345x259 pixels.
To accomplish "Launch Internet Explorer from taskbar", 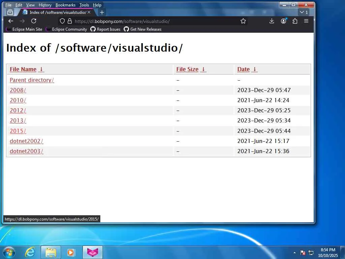I will point(30,252).
